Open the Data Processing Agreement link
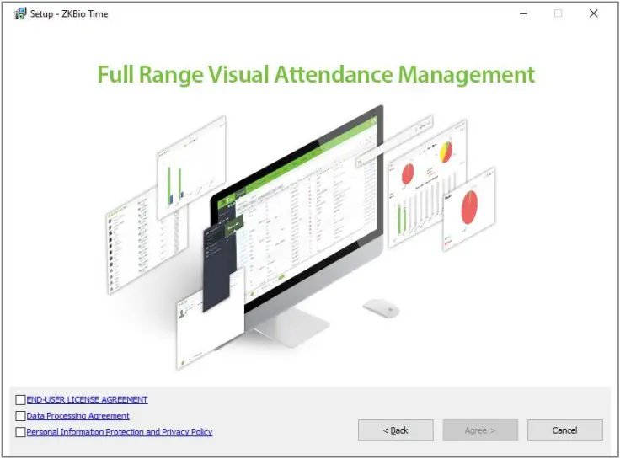Screen dimensions: 620x459 [x=77, y=416]
